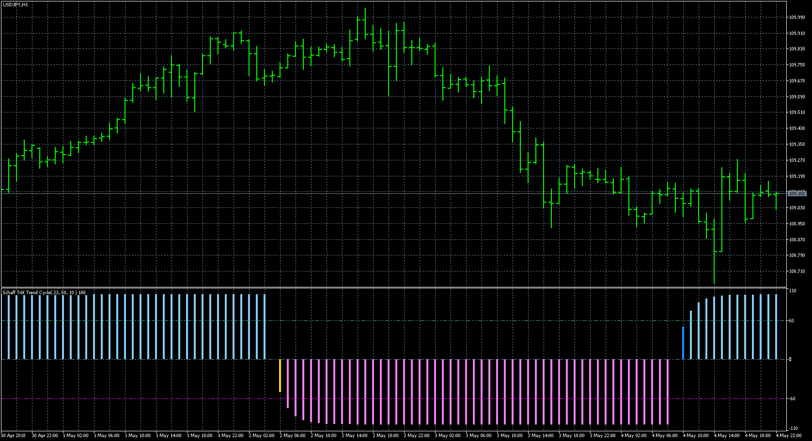
Task: Select price axis value 109.190
Action: 797,176
